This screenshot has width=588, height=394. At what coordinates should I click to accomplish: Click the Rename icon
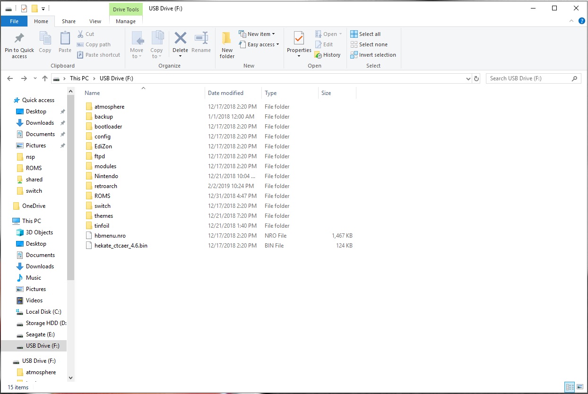[201, 38]
